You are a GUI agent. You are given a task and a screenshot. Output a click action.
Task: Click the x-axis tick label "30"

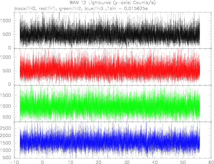pos(127,162)
